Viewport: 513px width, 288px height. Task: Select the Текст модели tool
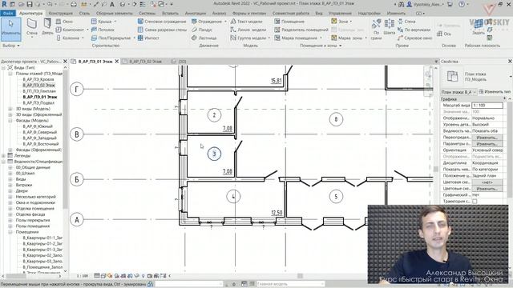coord(246,22)
